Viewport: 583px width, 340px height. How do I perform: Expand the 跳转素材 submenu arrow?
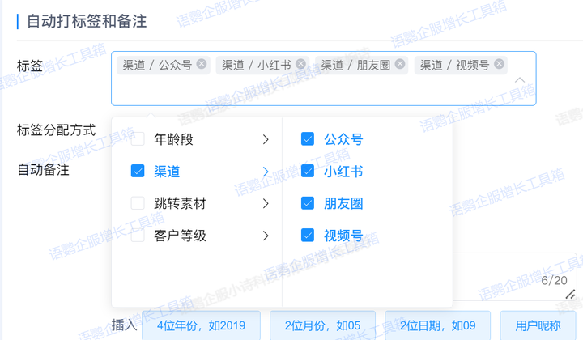pos(266,203)
